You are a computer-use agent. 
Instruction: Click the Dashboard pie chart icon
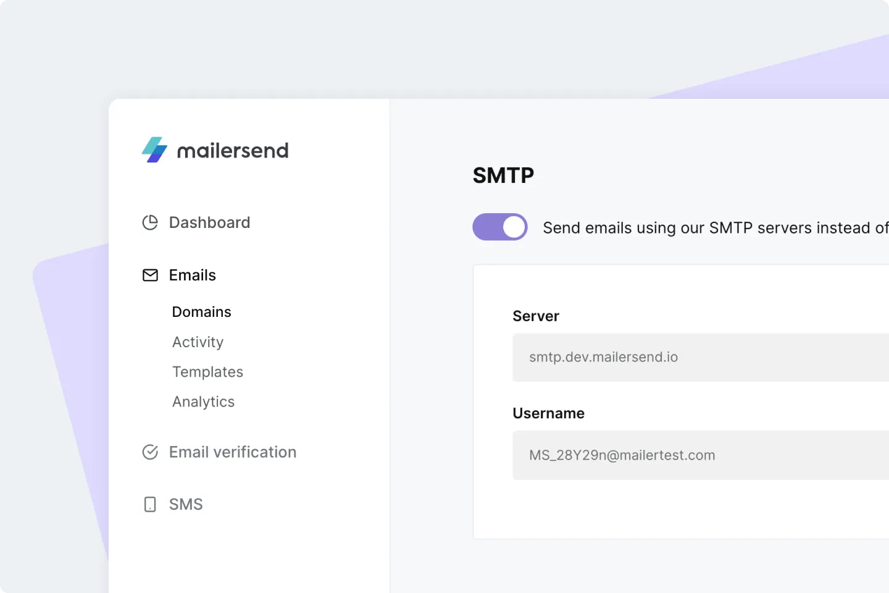(151, 222)
